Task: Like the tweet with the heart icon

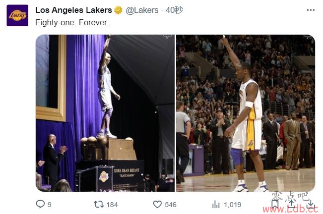Action: 157,204
